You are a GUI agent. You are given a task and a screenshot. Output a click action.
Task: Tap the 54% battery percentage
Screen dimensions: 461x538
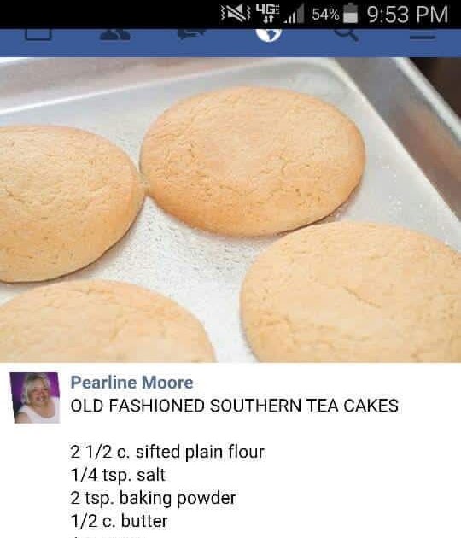(326, 15)
